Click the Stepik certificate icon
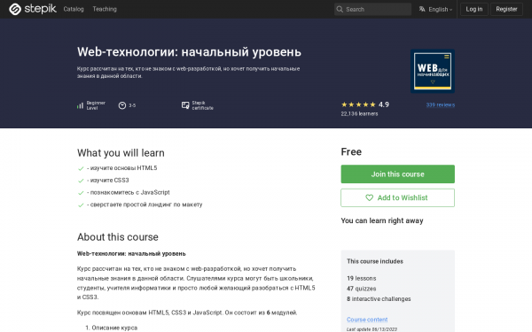The height and width of the screenshot is (332, 532). [x=185, y=105]
